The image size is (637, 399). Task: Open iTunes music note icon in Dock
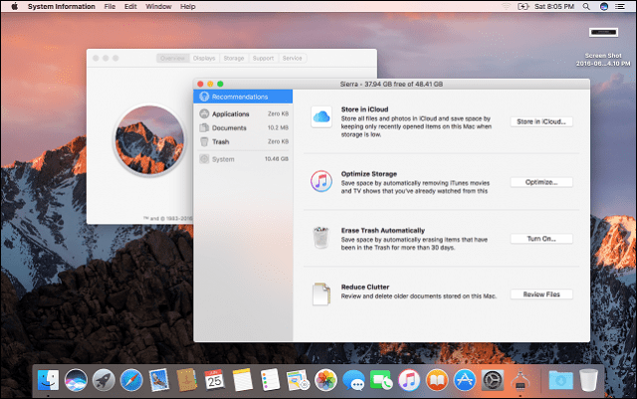pos(409,380)
